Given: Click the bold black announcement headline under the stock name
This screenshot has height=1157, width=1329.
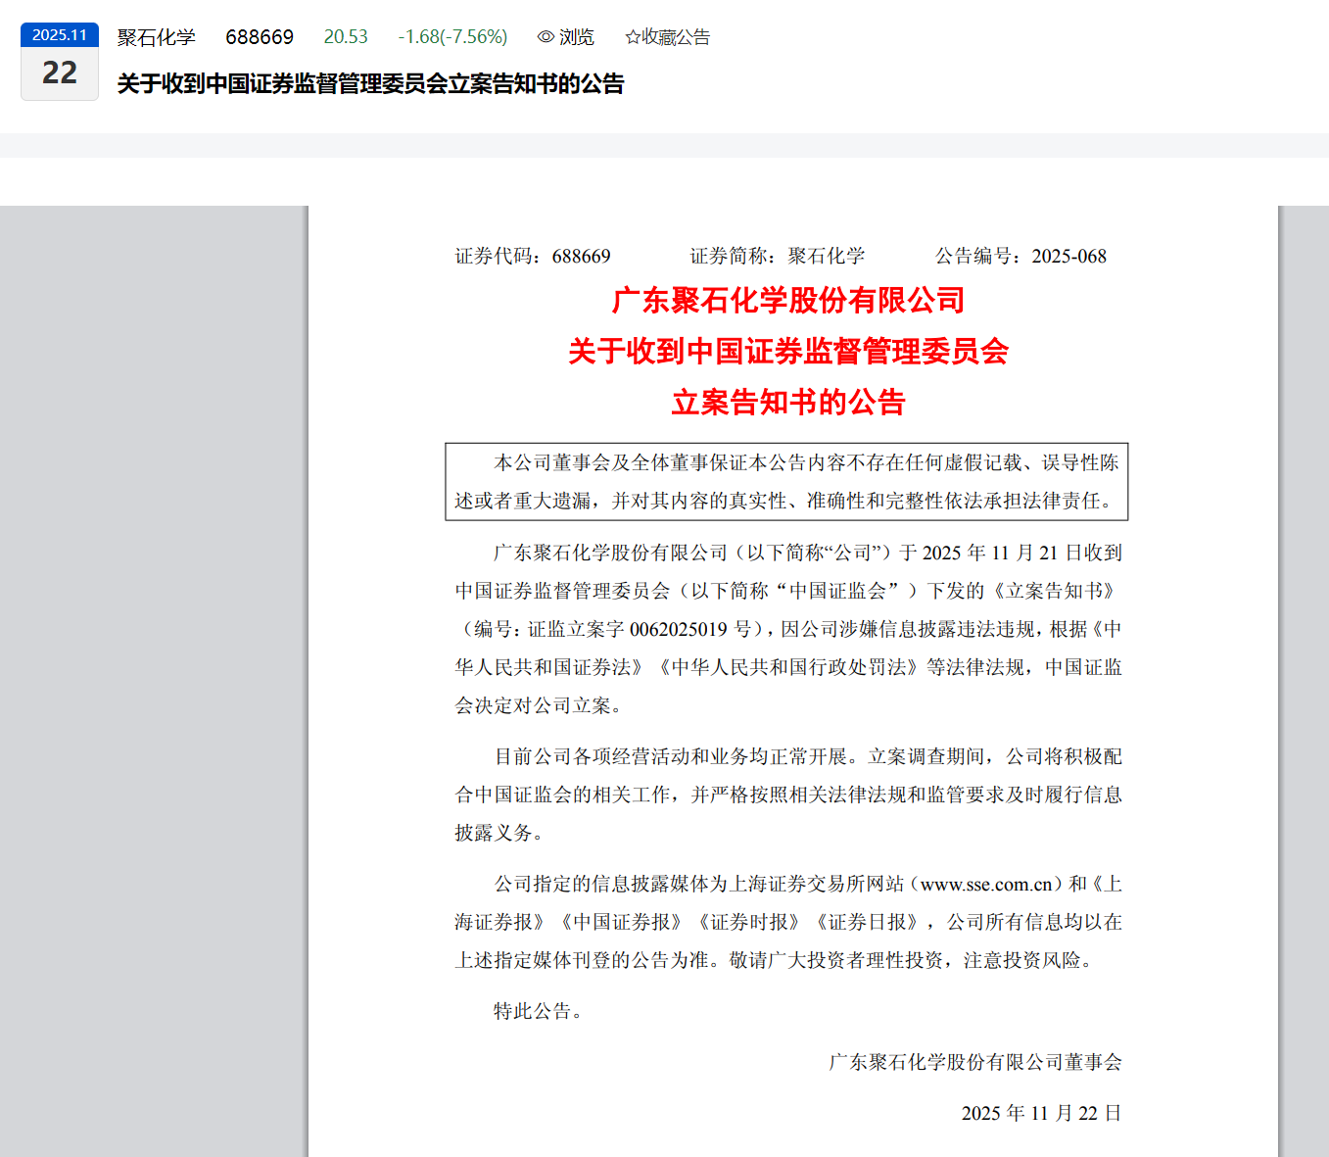Looking at the screenshot, I should (x=370, y=84).
